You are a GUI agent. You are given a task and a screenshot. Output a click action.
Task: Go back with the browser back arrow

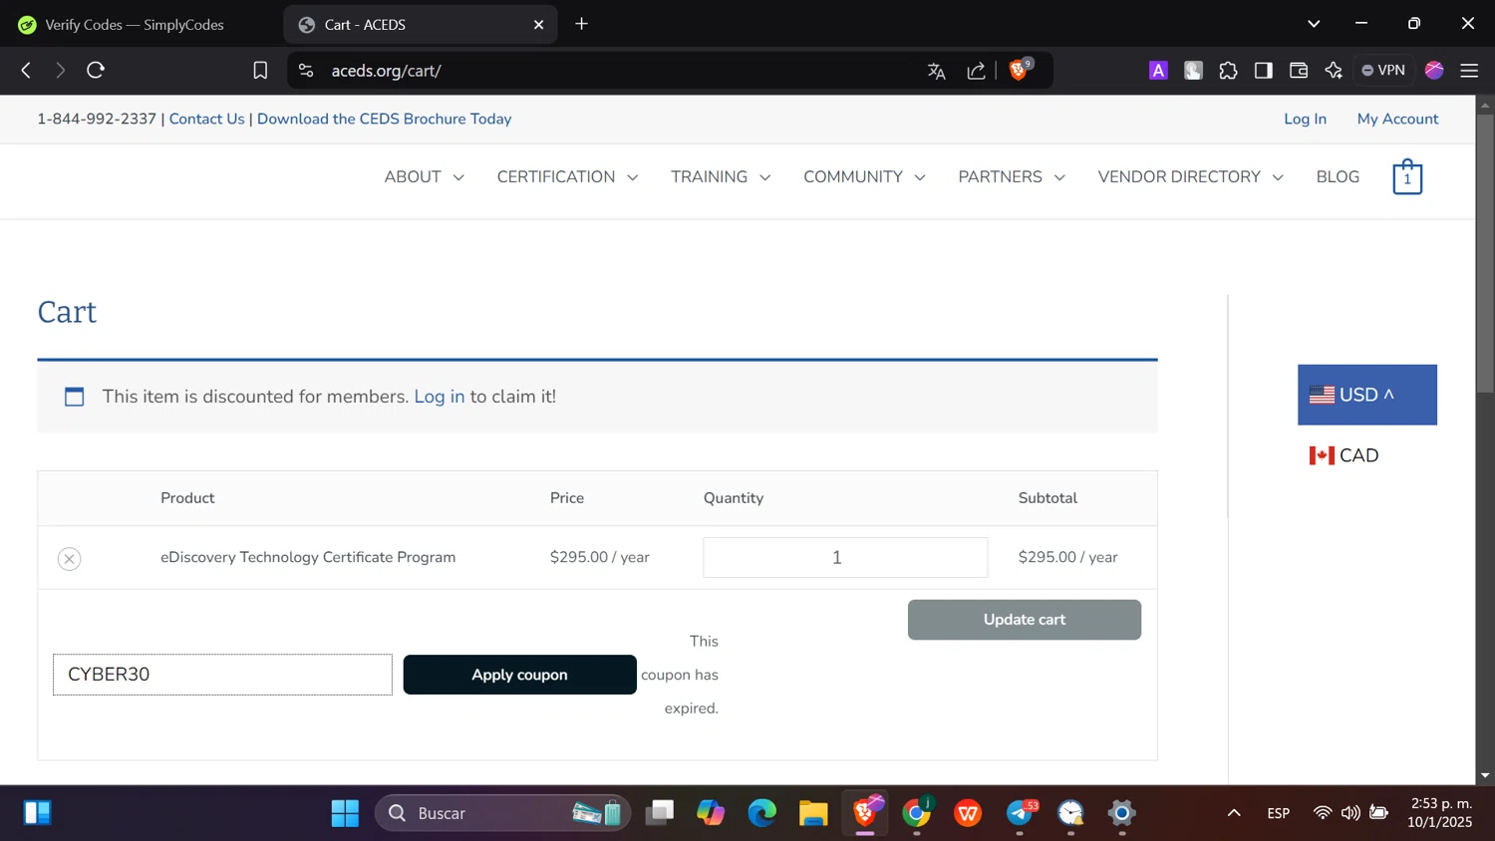click(x=26, y=70)
